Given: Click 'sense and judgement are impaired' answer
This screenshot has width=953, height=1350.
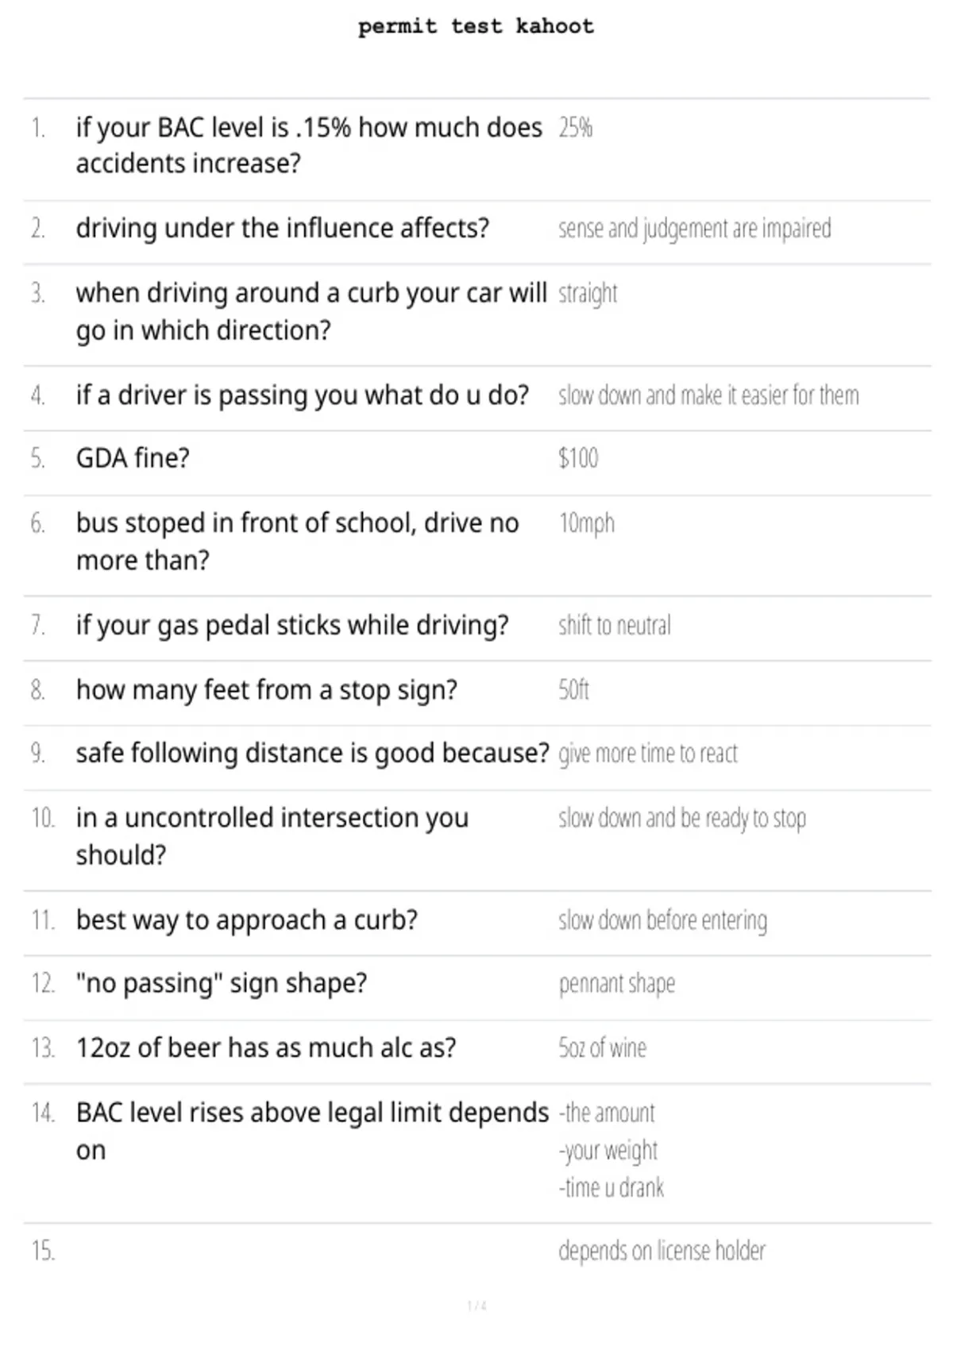Looking at the screenshot, I should (695, 229).
